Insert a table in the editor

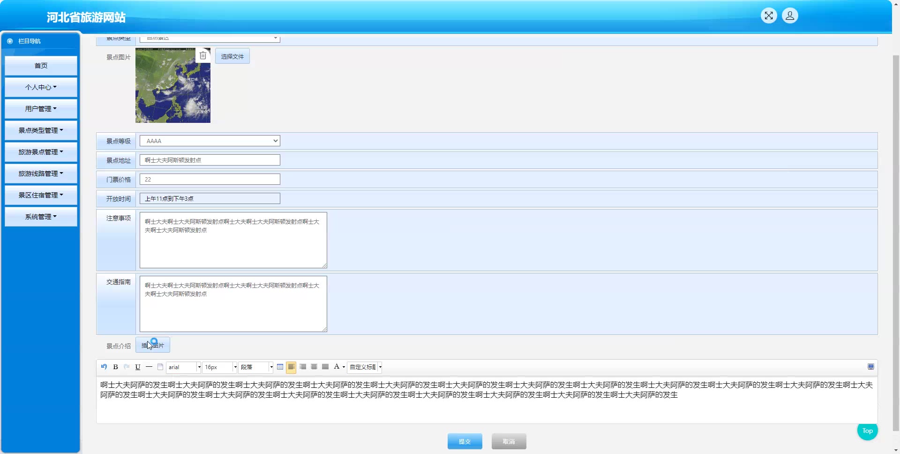pyautogui.click(x=280, y=367)
